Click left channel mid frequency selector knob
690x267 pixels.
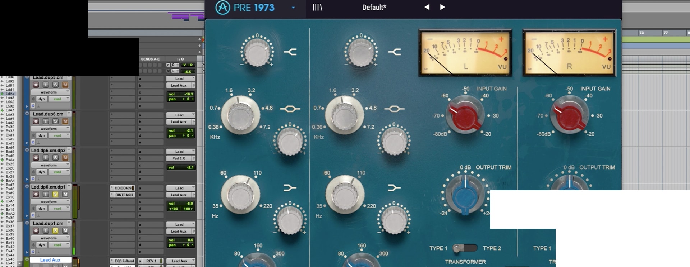[240, 115]
